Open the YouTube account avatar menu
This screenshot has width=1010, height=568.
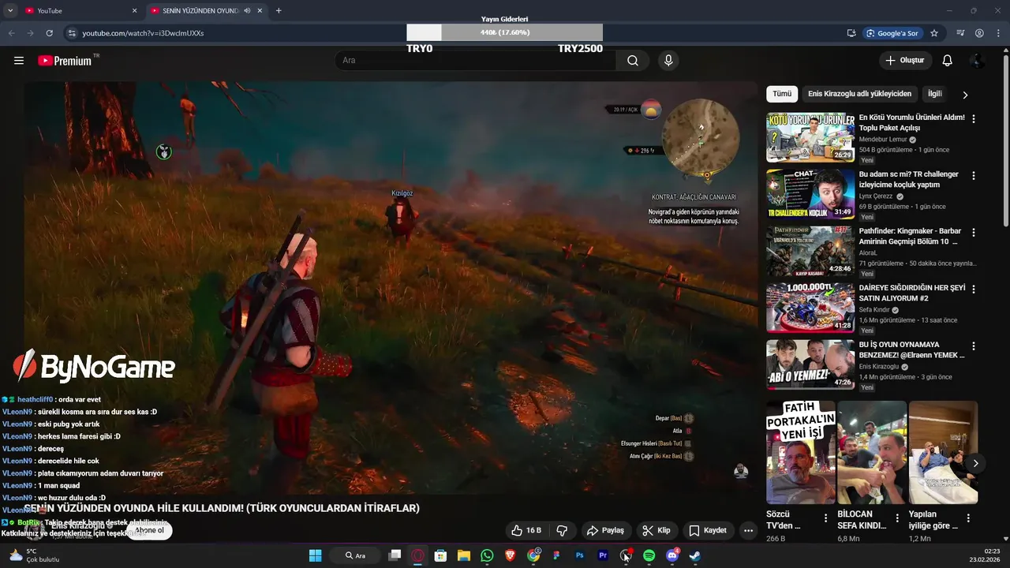pyautogui.click(x=977, y=61)
